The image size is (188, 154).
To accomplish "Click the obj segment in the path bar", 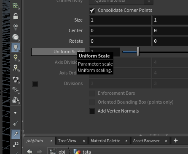I will (x=62, y=152).
